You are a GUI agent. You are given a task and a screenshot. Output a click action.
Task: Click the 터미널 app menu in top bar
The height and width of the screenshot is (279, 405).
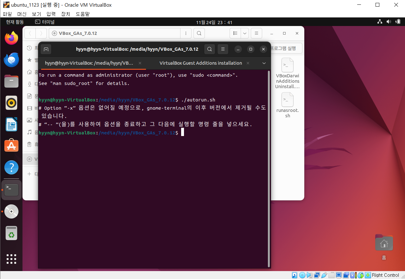click(x=45, y=22)
